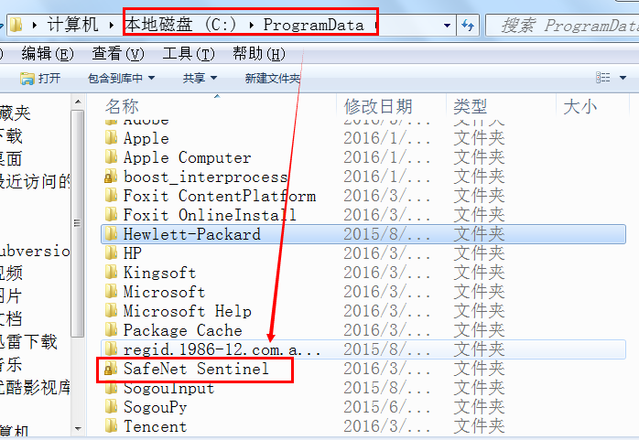Screen dimensions: 639x440
Task: Click the 2015/6/... date of SogouPy
Action: click(x=386, y=407)
